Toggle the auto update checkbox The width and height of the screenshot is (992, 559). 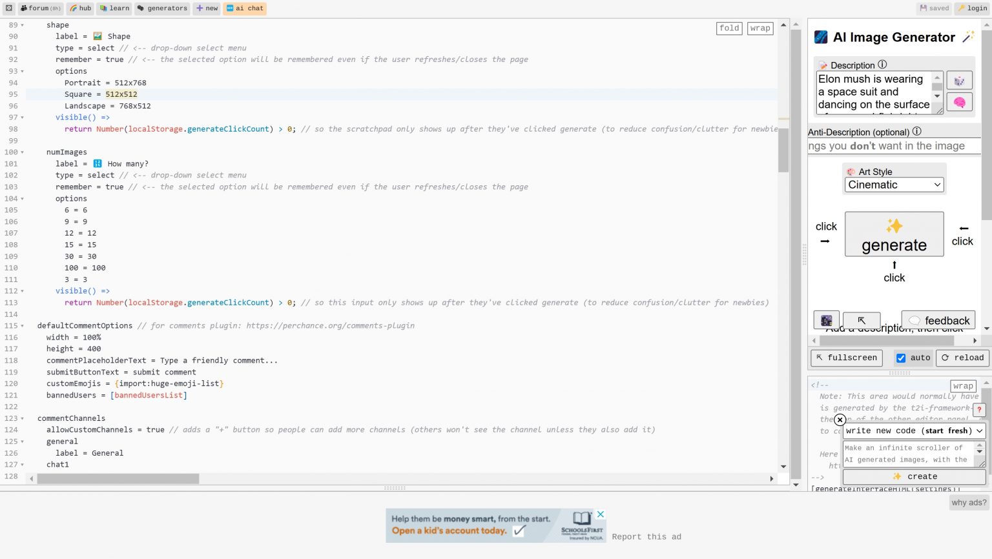(901, 358)
